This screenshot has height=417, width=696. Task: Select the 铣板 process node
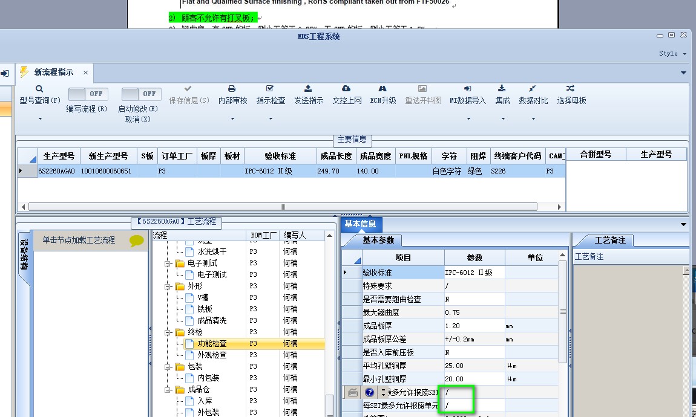(205, 309)
